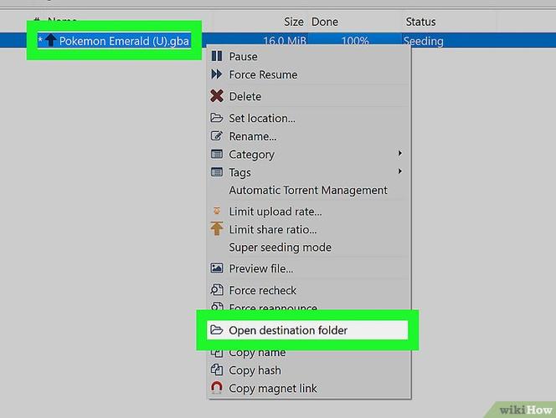The width and height of the screenshot is (556, 418).
Task: Select Copy magnet link entry
Action: tap(308, 388)
